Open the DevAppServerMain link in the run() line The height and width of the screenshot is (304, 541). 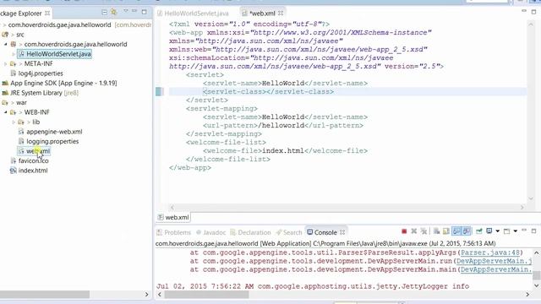(494, 261)
